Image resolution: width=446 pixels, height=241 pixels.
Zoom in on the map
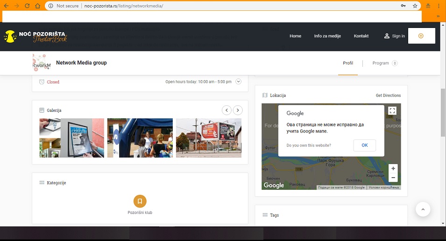pyautogui.click(x=393, y=169)
